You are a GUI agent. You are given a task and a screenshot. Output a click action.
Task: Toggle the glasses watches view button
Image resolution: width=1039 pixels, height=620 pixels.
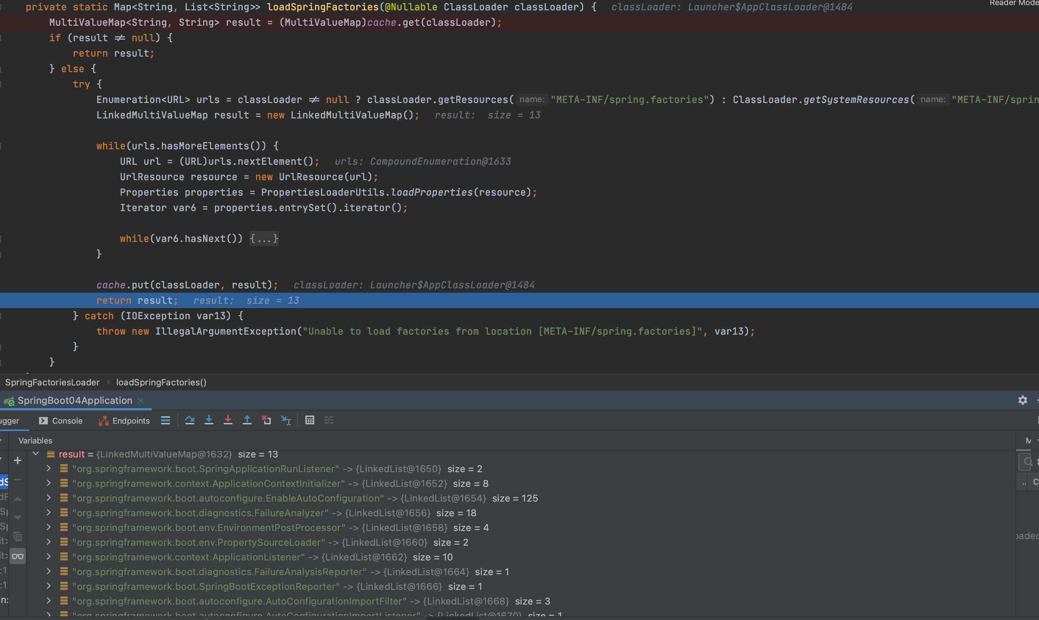(18, 556)
